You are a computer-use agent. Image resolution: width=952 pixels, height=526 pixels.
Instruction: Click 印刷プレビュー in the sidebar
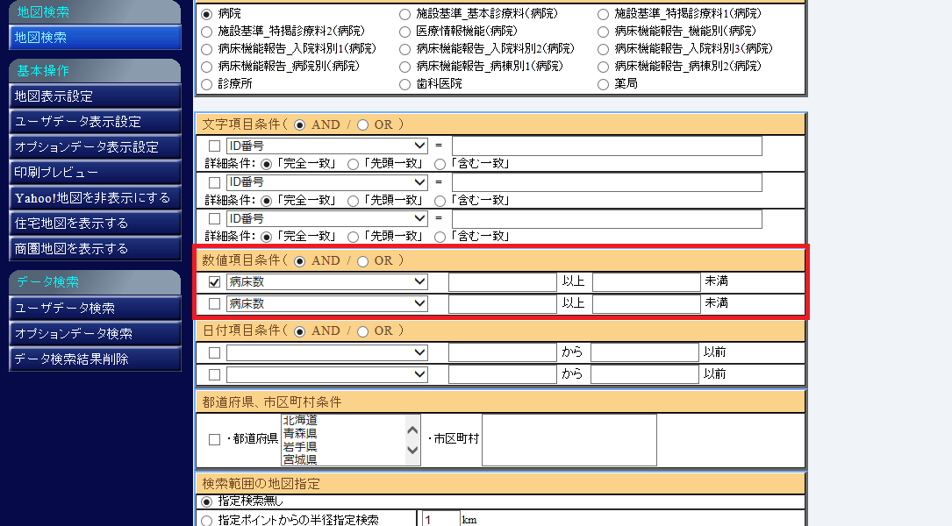tap(95, 173)
